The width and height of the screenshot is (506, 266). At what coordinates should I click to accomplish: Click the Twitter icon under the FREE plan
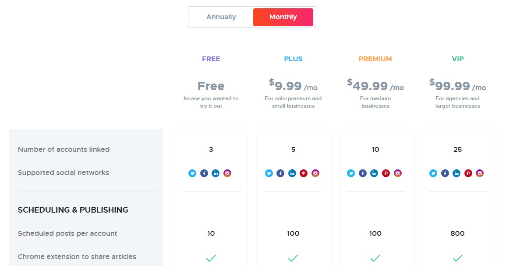pos(192,173)
